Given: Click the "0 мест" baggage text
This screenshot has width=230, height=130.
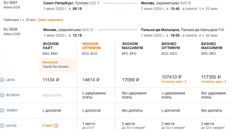Looking at the screenshot, I should point(48,126).
